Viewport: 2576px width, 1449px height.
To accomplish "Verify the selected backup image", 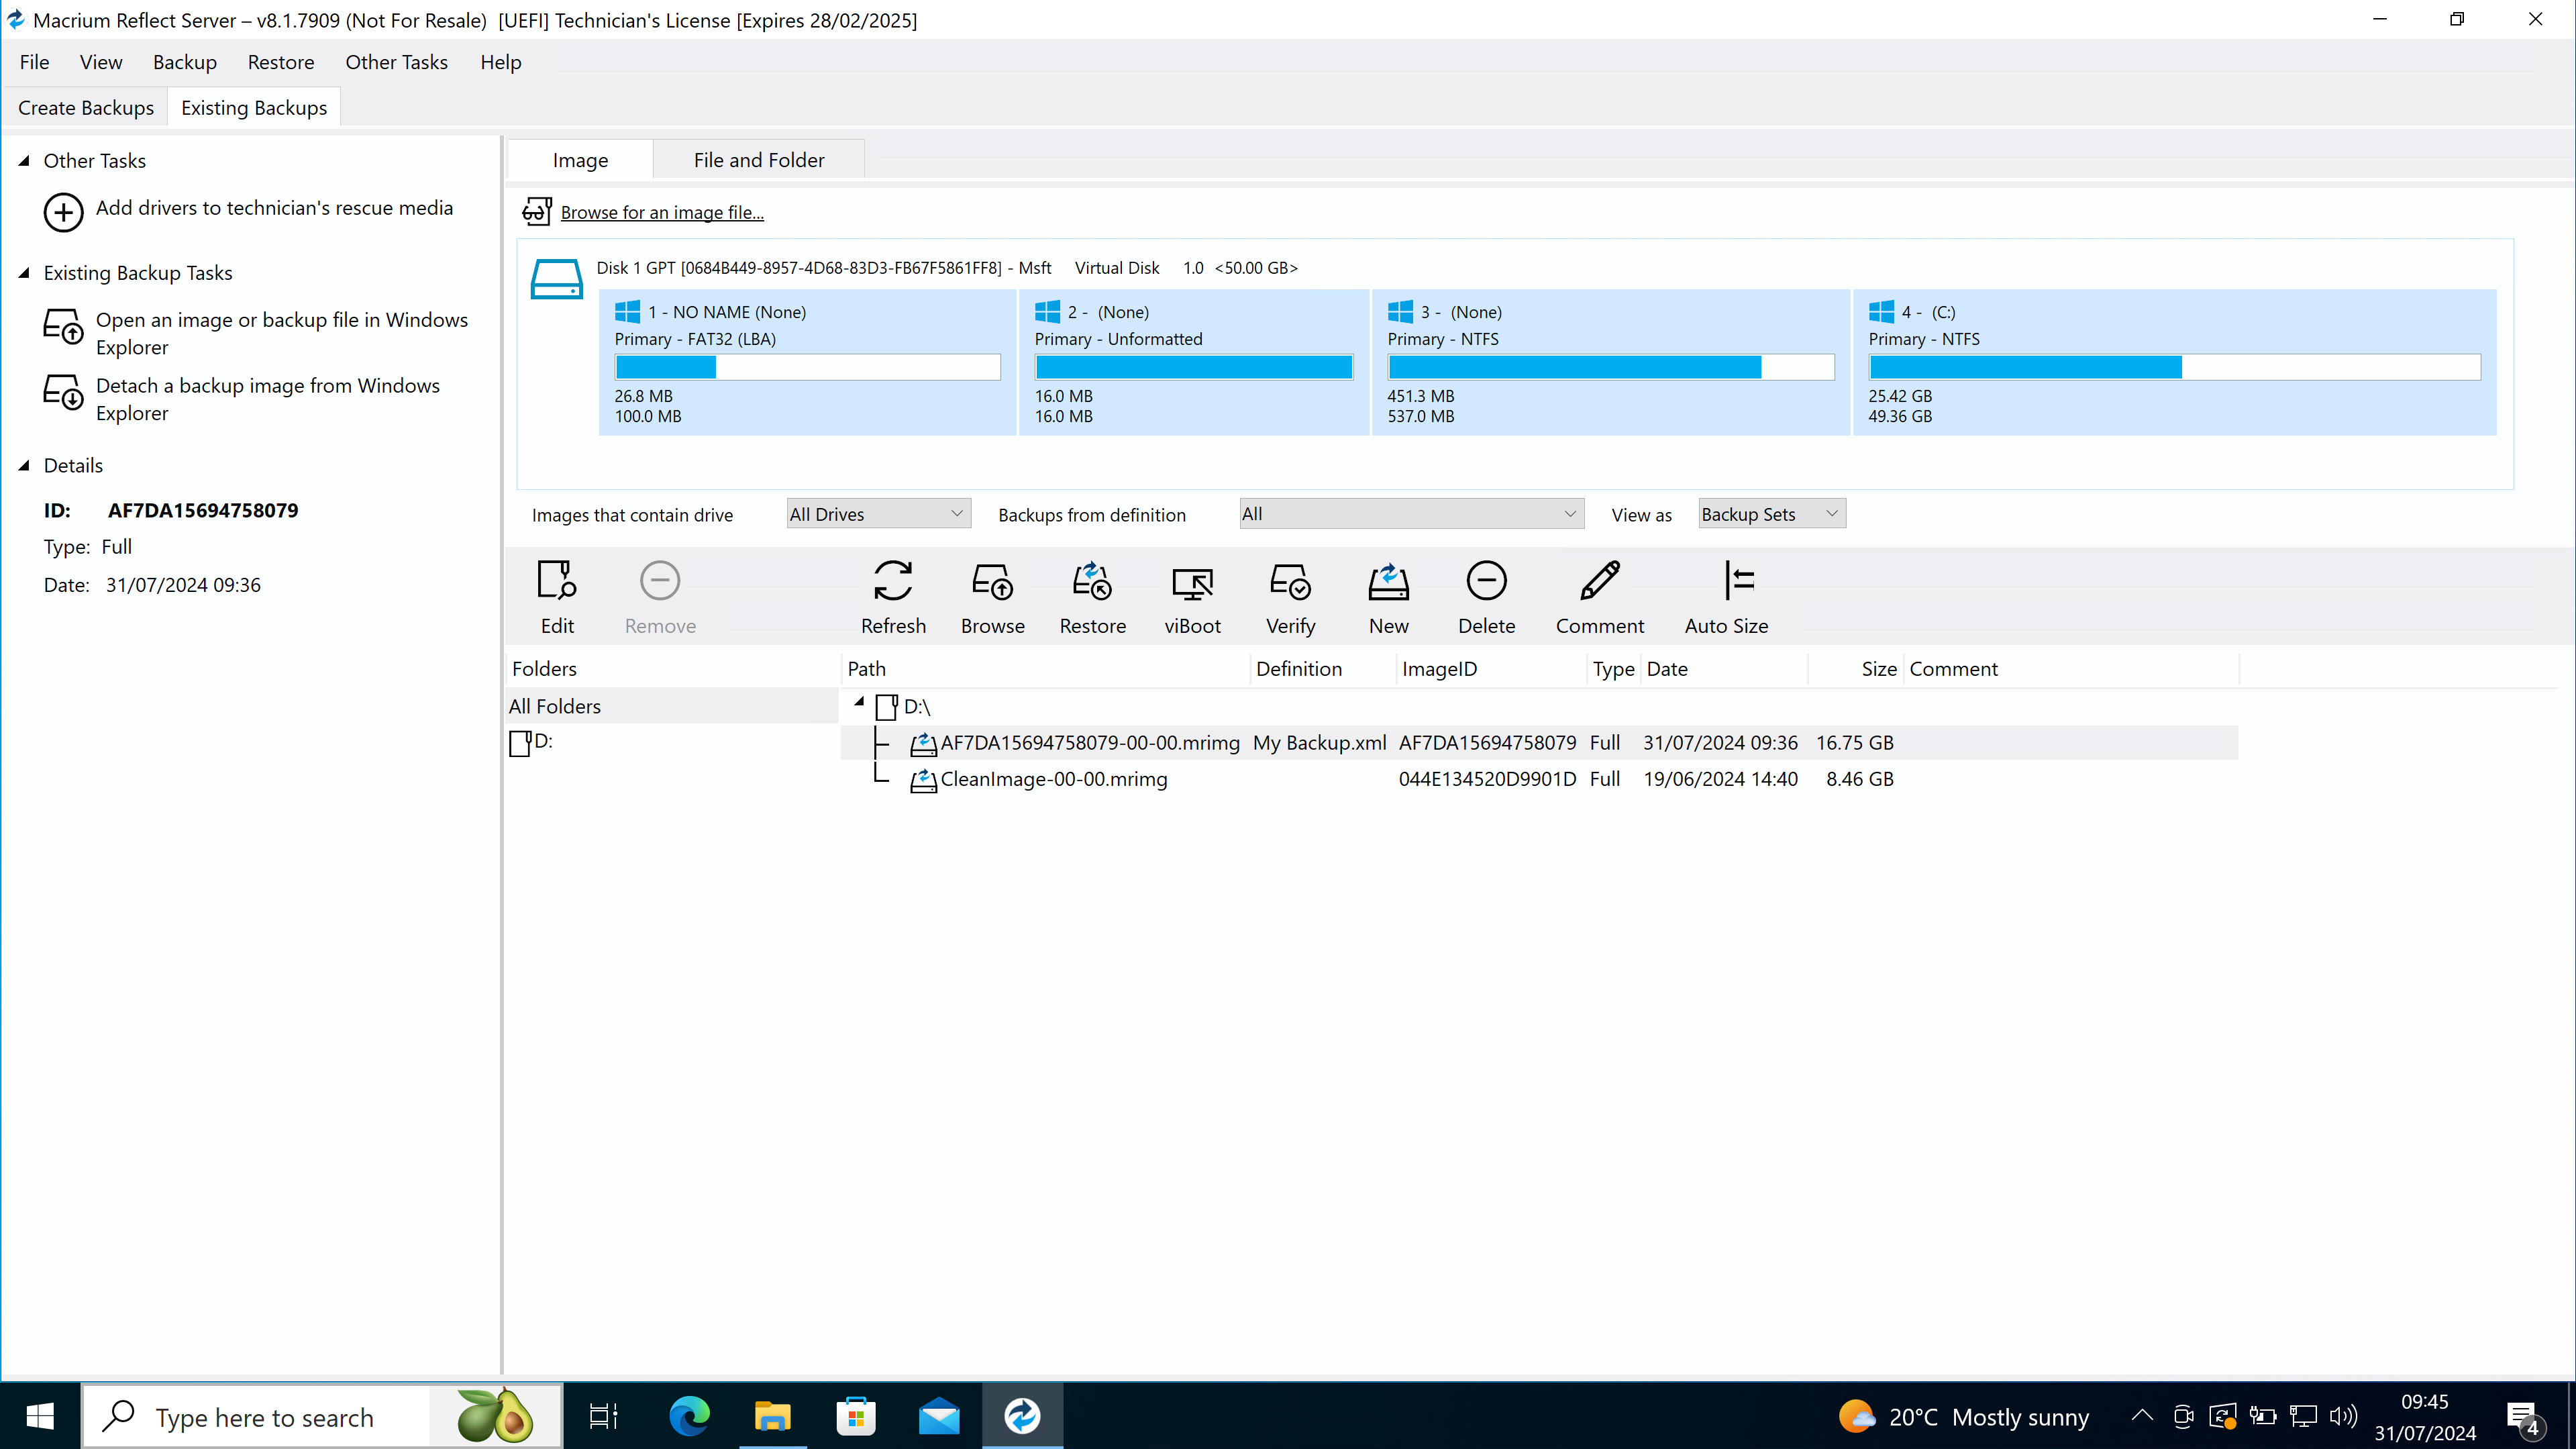I will pyautogui.click(x=1290, y=596).
